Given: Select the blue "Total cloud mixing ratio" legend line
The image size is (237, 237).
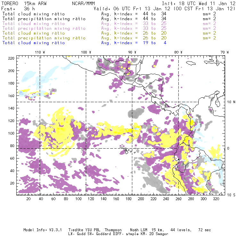Looking at the screenshot, I should pos(34,43).
